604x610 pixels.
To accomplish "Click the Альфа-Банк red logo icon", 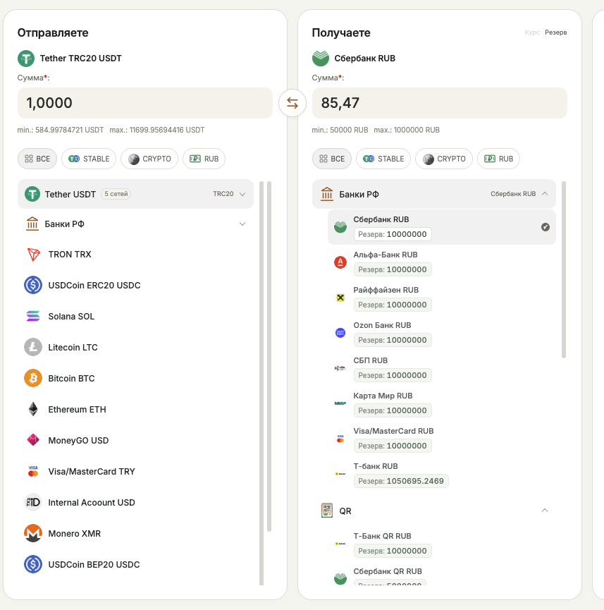I will pyautogui.click(x=340, y=262).
